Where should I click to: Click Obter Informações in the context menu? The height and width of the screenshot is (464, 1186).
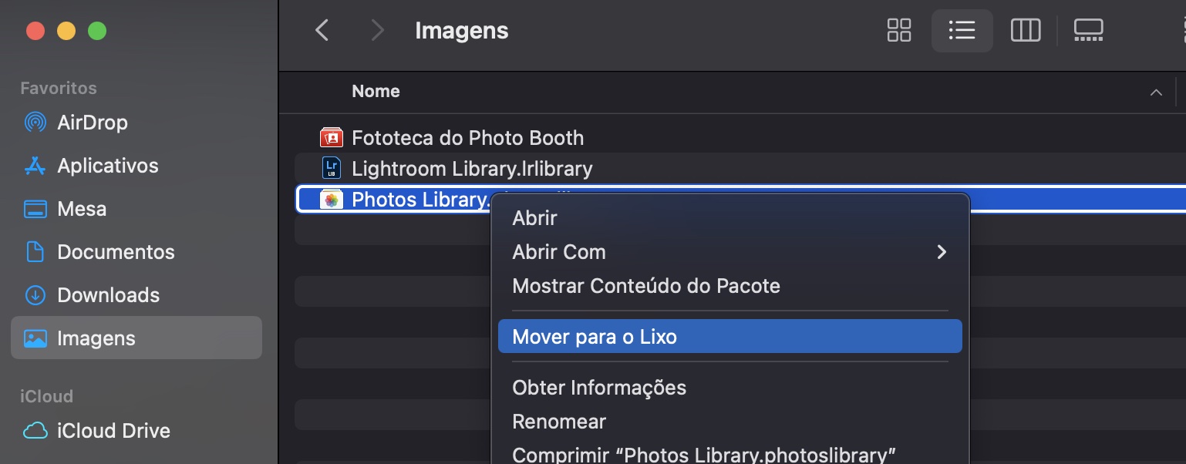pyautogui.click(x=599, y=388)
